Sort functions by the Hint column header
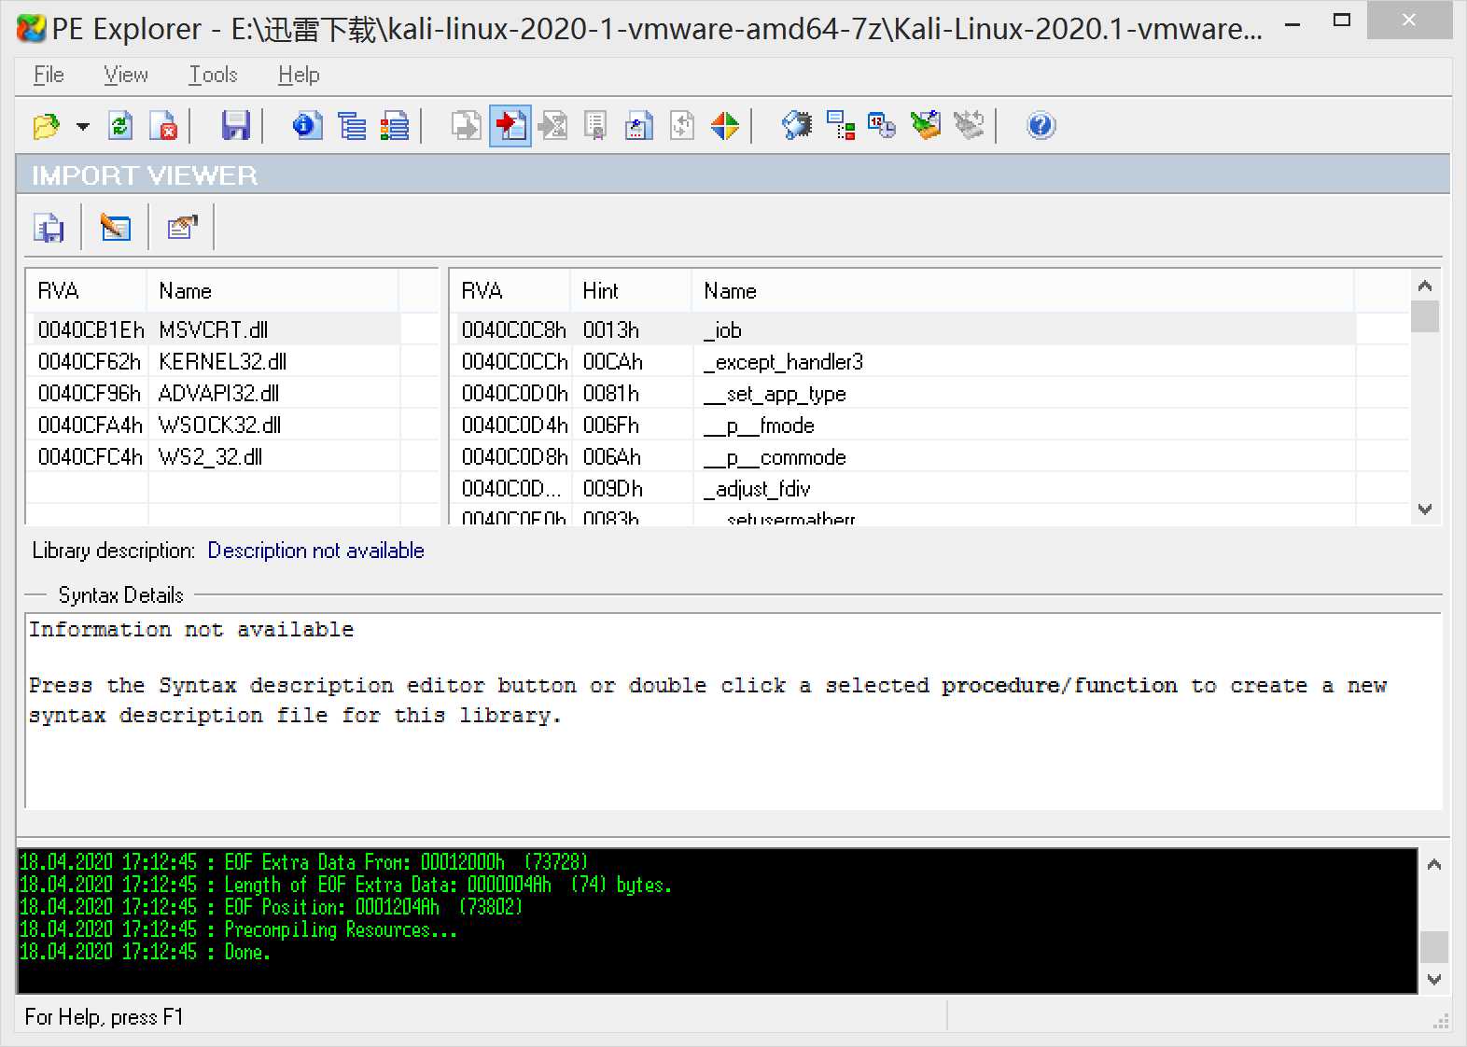Image resolution: width=1467 pixels, height=1047 pixels. [631, 291]
